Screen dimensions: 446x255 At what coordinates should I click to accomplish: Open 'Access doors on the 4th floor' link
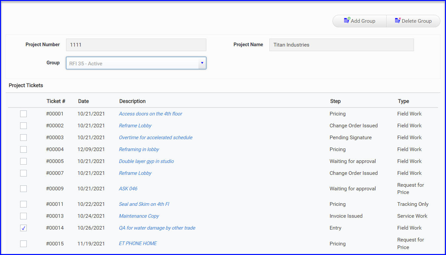[151, 114]
